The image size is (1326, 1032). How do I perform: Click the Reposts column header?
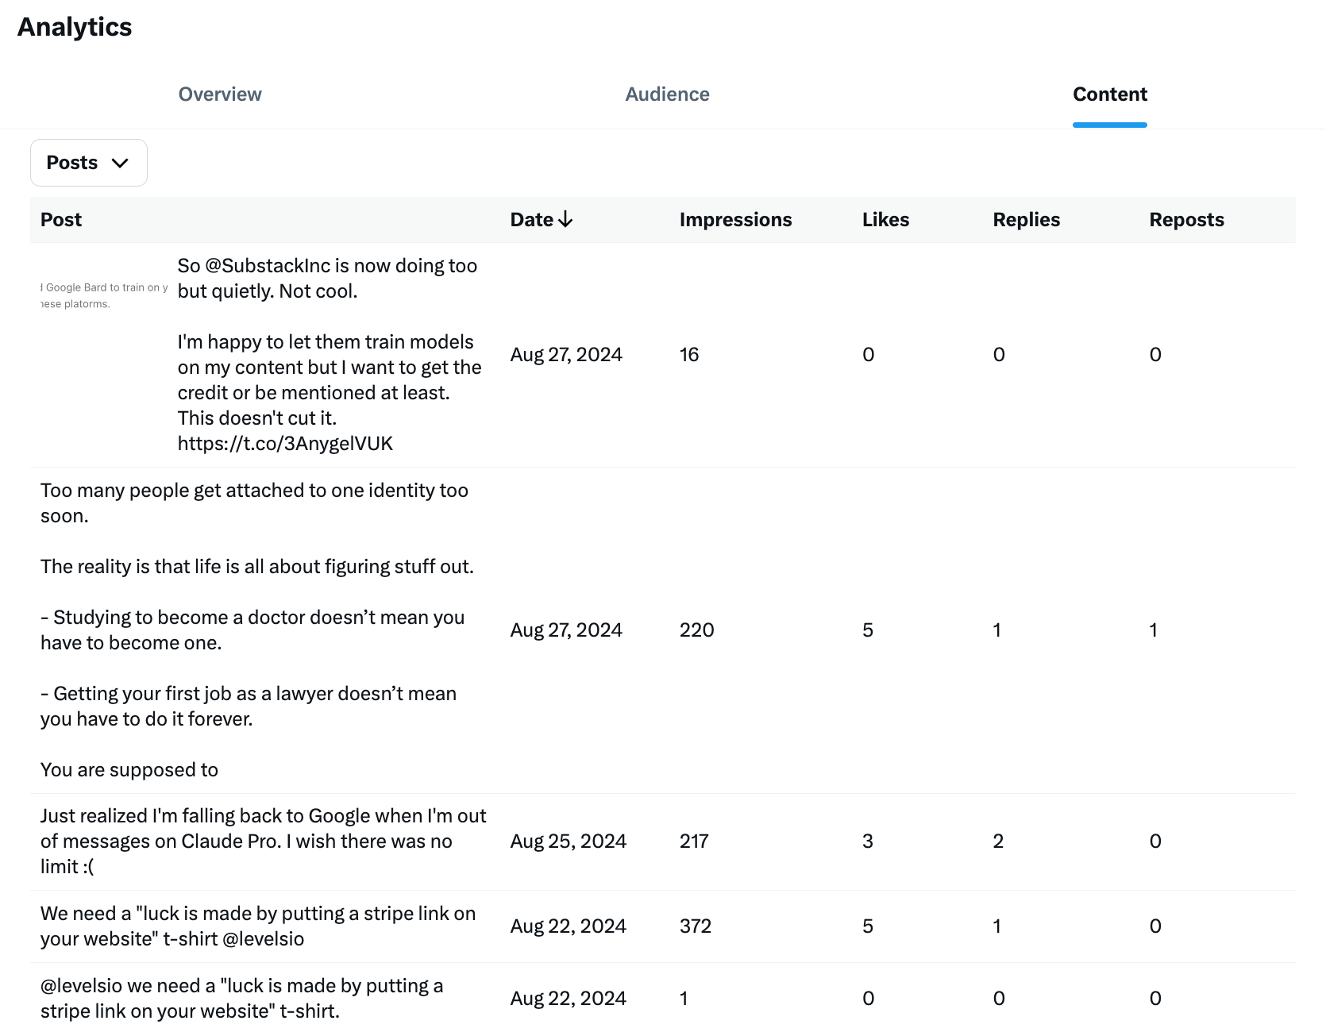[x=1186, y=220]
